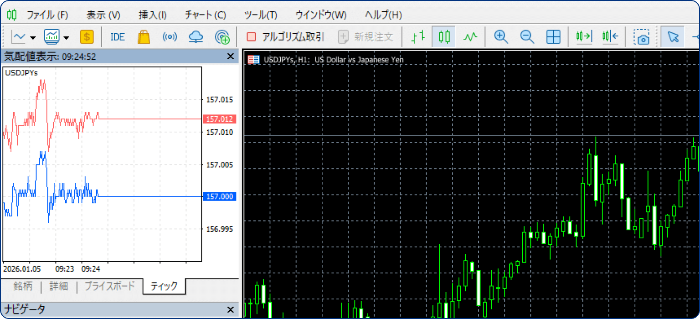Open the VPS cloud hosting icon
This screenshot has width=700, height=319.
tap(195, 37)
